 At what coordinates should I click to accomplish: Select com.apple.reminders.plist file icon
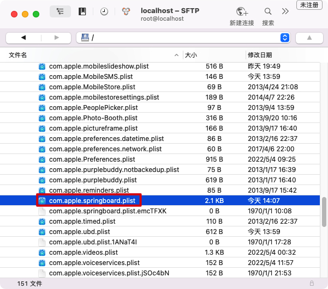point(42,190)
